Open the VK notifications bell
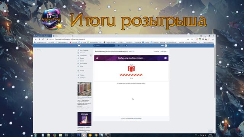 (x=119, y=46)
